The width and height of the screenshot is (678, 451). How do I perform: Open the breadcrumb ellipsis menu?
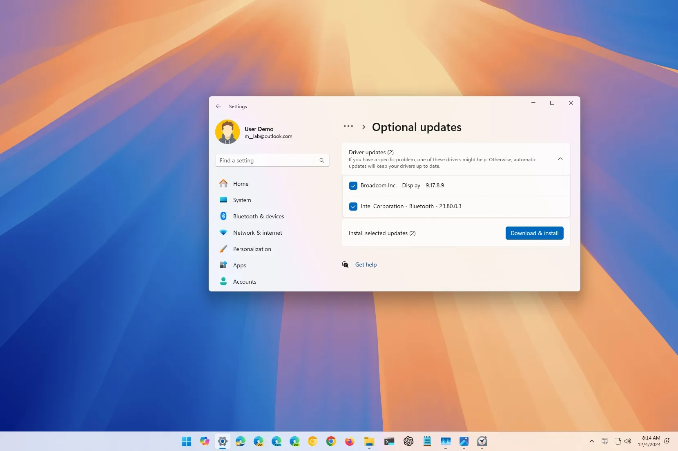[x=348, y=127]
